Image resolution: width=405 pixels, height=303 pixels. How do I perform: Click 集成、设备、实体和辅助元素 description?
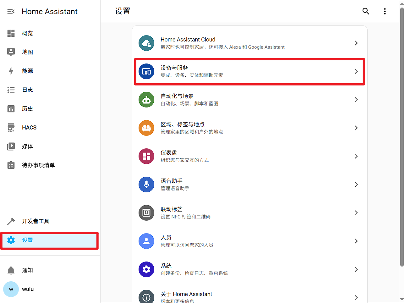192,75
